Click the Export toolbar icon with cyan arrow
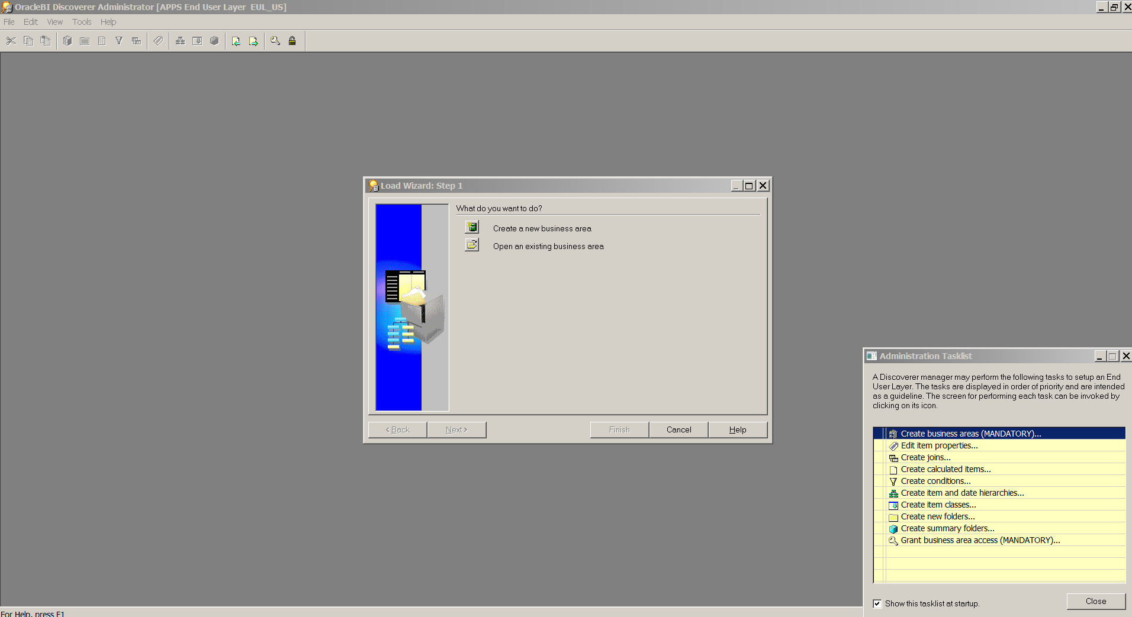Viewport: 1132px width, 617px height. coord(253,41)
